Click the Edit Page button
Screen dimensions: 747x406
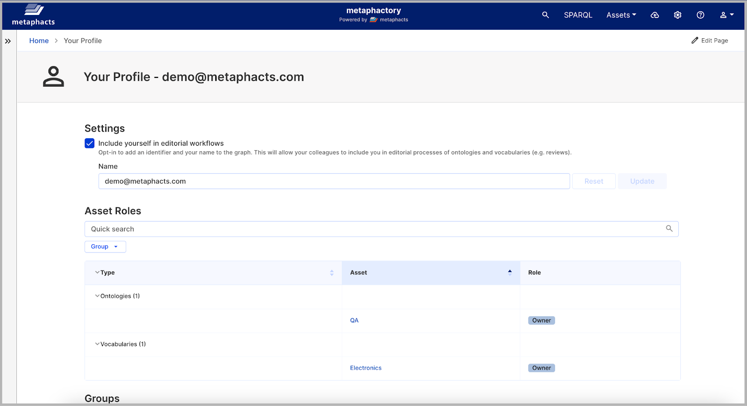(710, 41)
